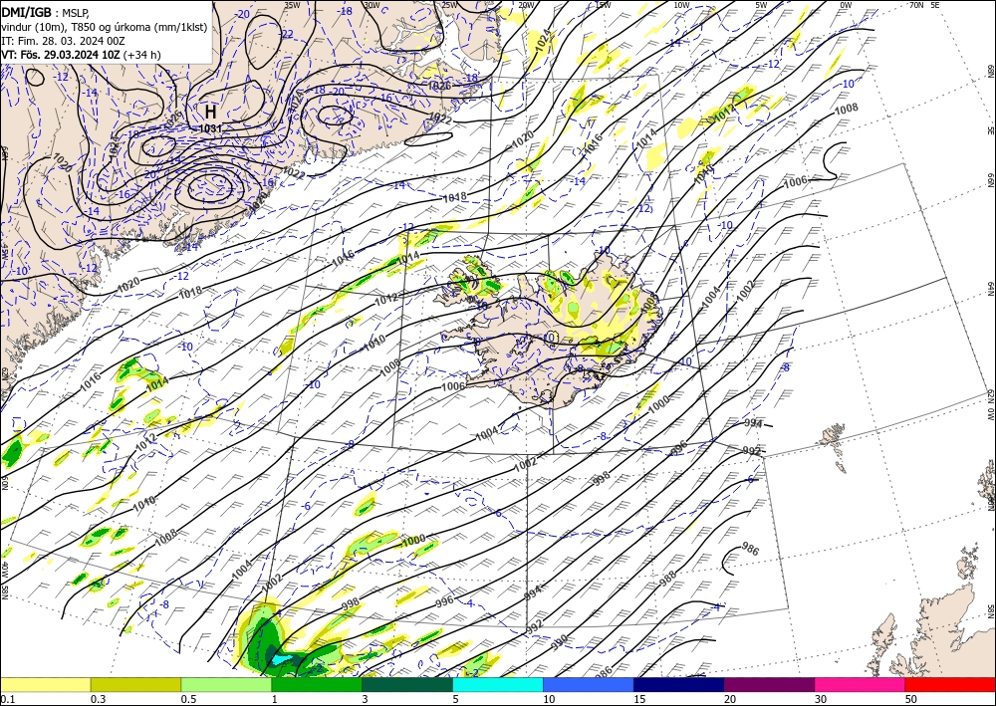Click the 'IT: Fim. 28. 03. 2024 00Z' line
Screen dimensions: 996x706
pos(63,41)
